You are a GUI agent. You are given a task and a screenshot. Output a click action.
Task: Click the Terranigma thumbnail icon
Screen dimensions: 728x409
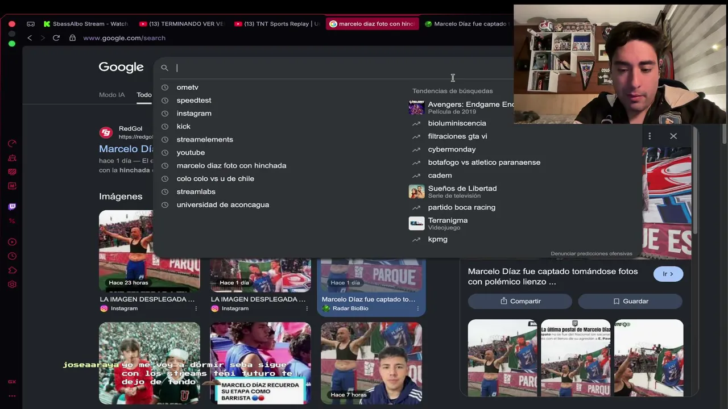416,223
